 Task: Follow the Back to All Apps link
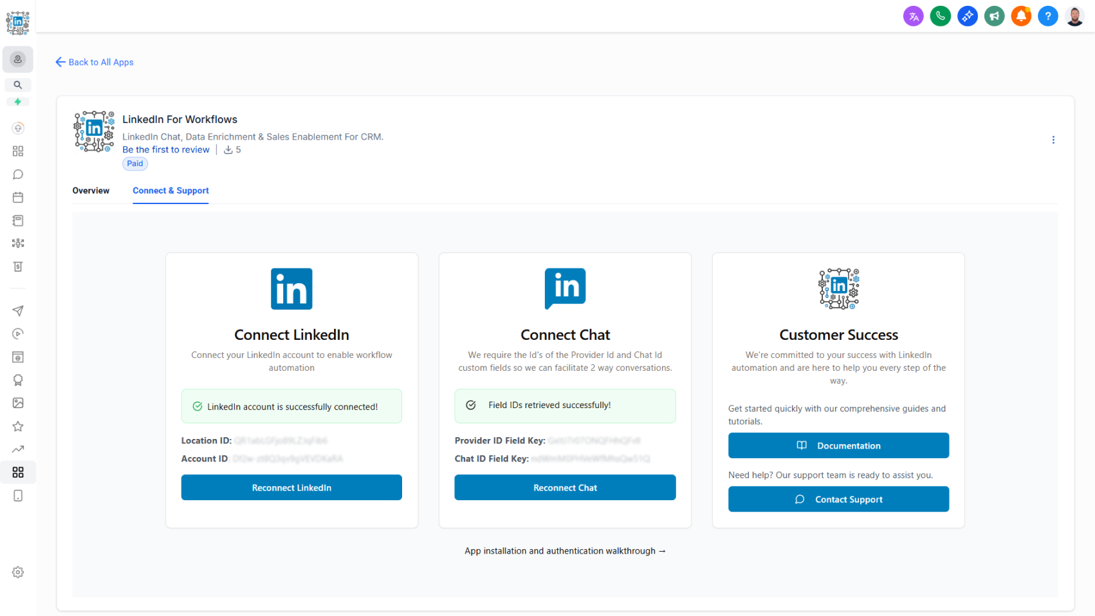click(x=94, y=62)
